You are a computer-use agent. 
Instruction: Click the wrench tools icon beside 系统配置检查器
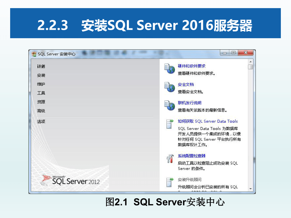pyautogui.click(x=170, y=159)
